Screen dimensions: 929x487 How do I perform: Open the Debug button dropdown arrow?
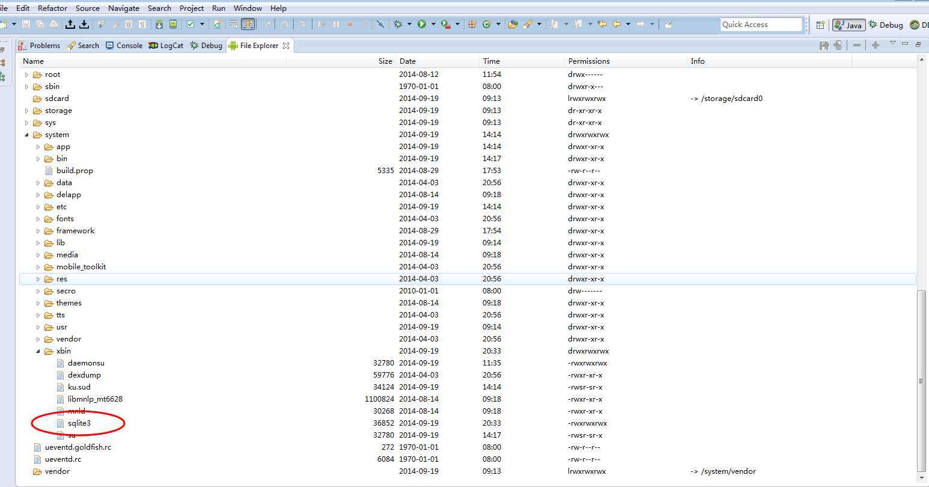pos(409,25)
